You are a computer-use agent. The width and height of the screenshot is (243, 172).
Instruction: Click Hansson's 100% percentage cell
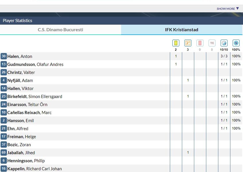(x=236, y=120)
